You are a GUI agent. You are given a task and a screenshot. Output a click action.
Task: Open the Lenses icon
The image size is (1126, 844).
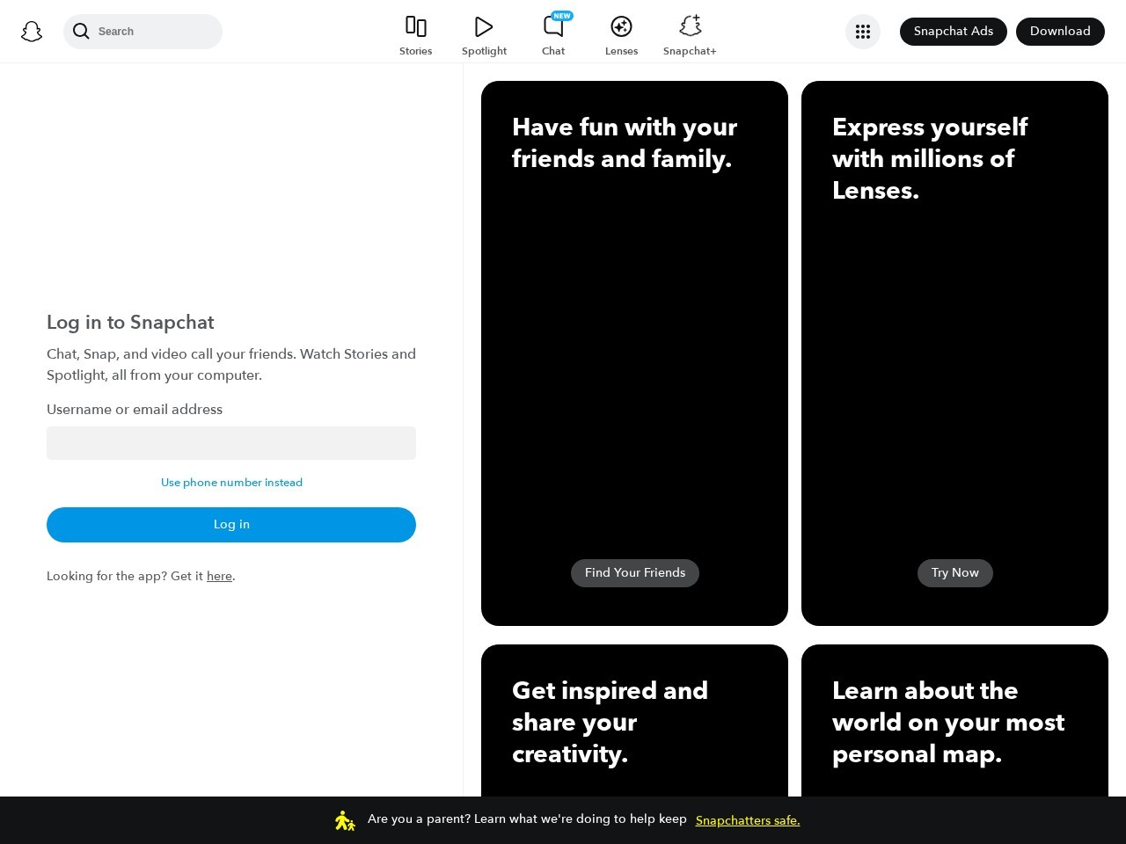[x=621, y=26]
